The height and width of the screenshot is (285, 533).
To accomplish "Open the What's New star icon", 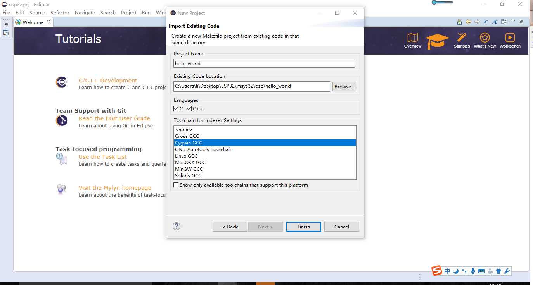I will tap(485, 38).
